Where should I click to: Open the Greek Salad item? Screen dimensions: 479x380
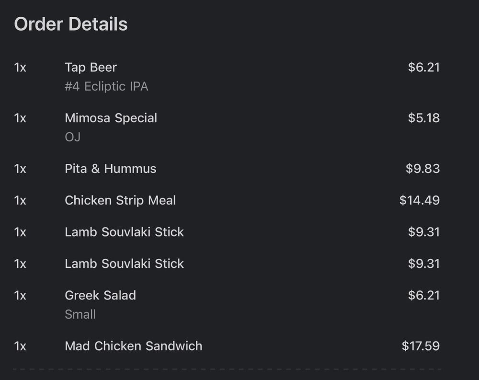tap(100, 295)
